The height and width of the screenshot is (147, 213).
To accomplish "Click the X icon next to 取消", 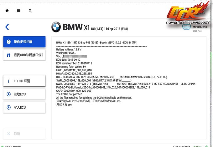I will (8, 134).
